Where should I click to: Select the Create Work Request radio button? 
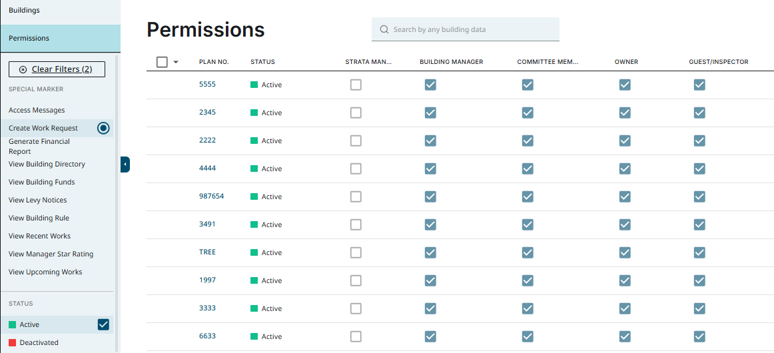[103, 129]
